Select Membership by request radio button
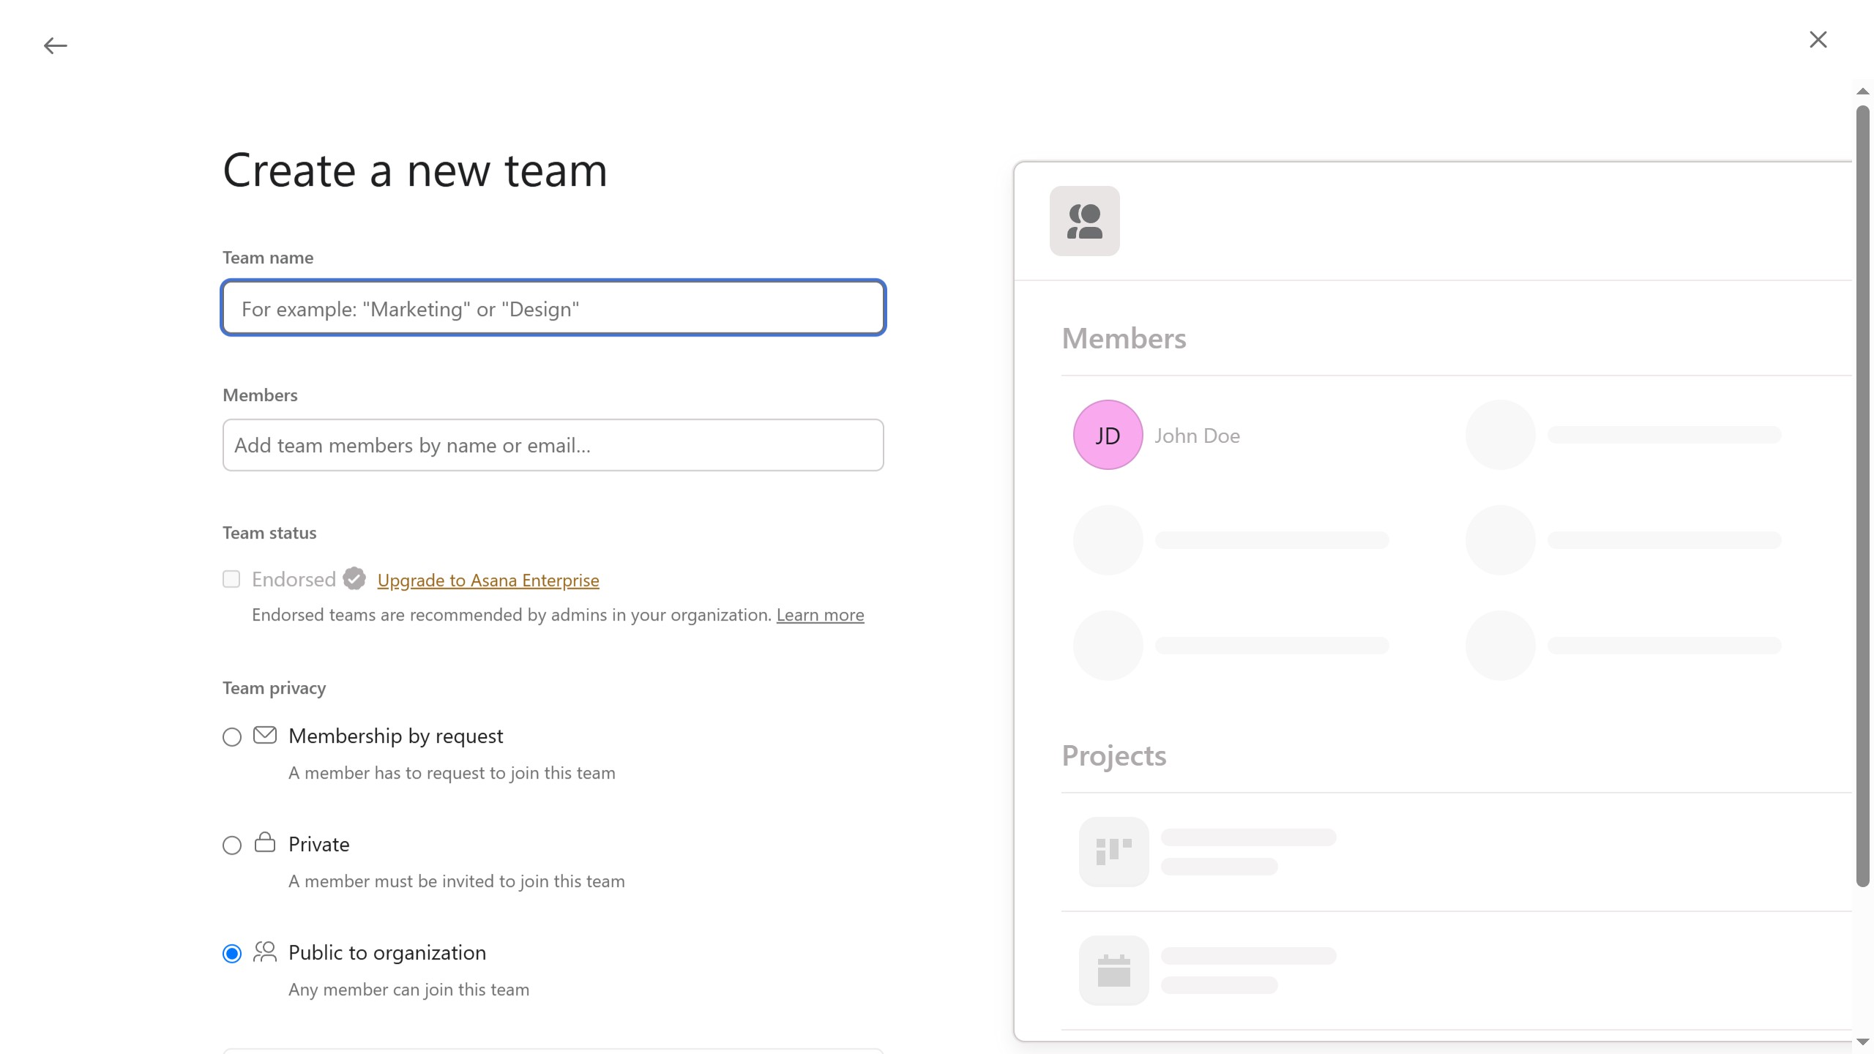The height and width of the screenshot is (1054, 1874). point(232,736)
